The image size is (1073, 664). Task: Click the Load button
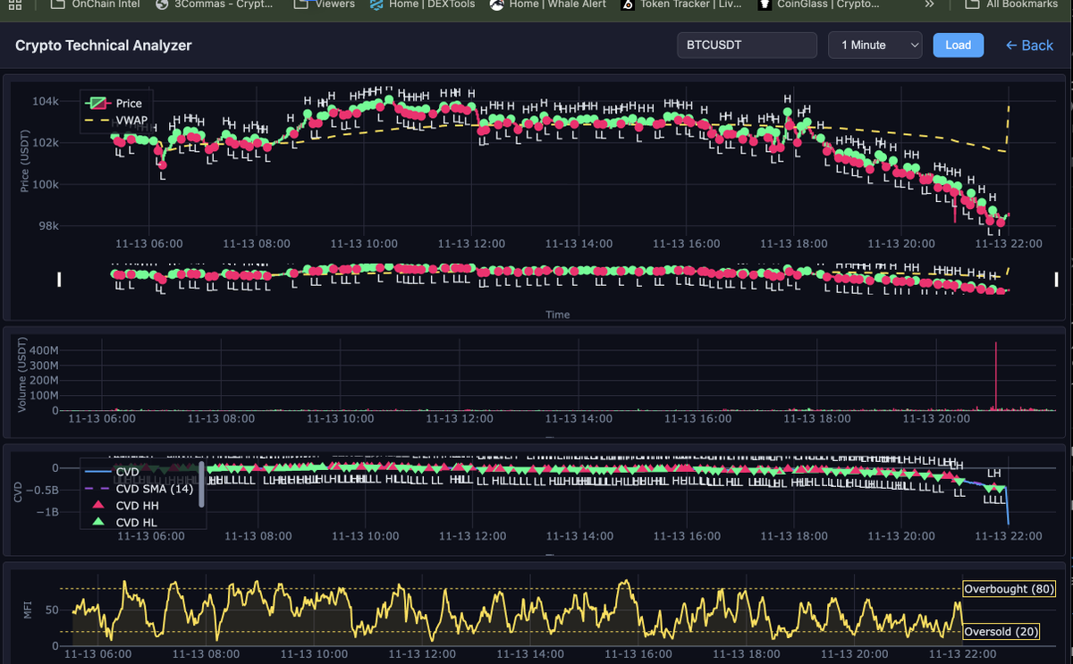958,45
